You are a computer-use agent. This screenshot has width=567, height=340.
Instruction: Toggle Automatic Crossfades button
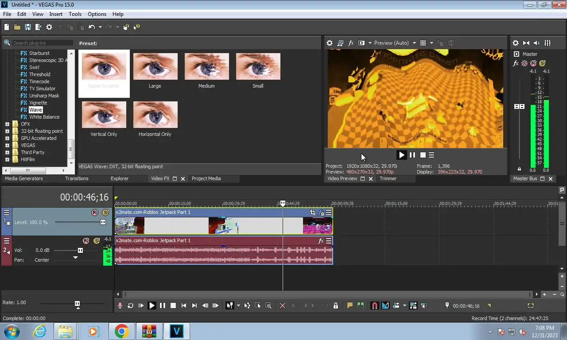(385, 305)
